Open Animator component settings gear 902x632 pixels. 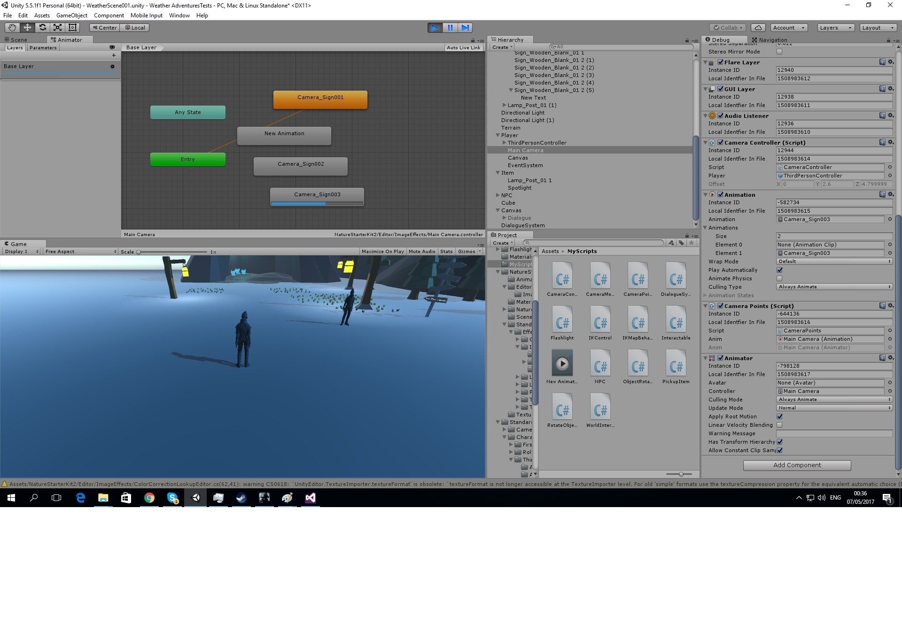click(x=890, y=358)
